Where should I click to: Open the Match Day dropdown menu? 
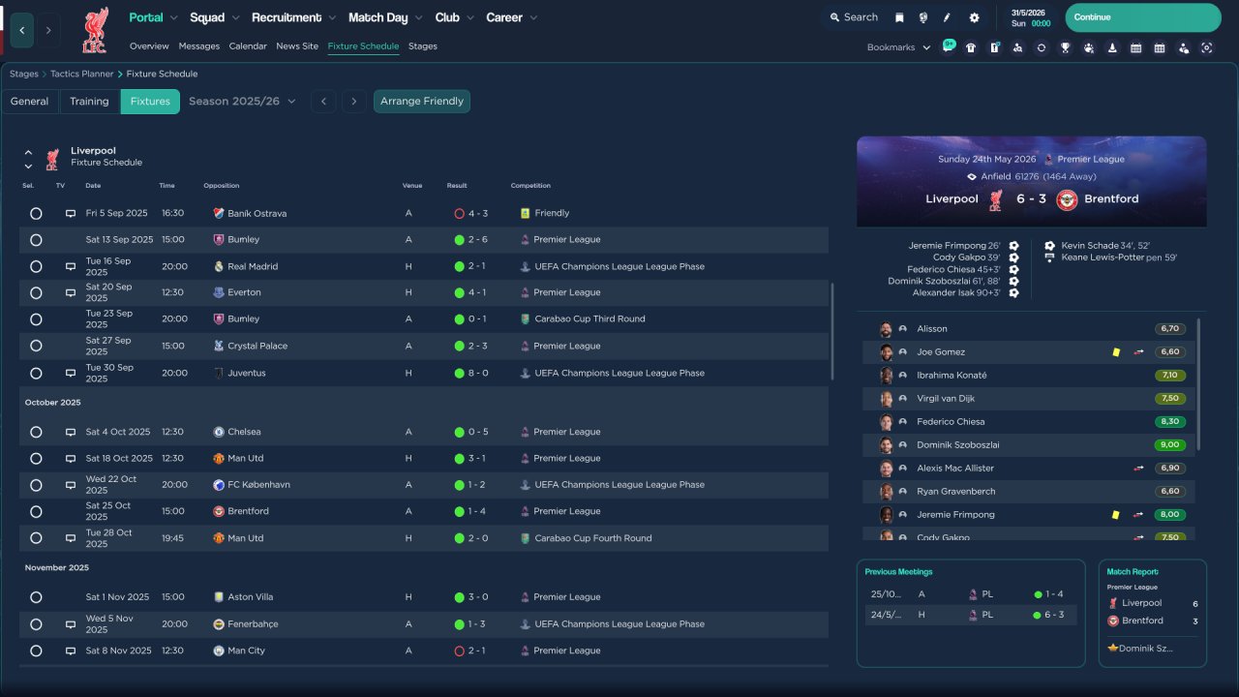pos(386,17)
